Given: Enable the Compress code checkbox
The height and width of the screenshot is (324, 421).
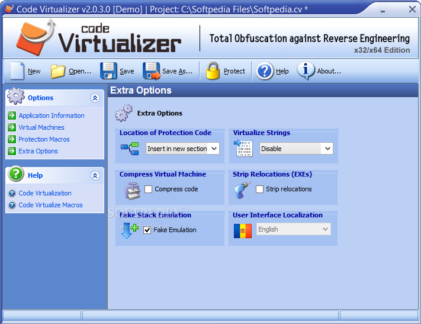Looking at the screenshot, I should point(148,189).
